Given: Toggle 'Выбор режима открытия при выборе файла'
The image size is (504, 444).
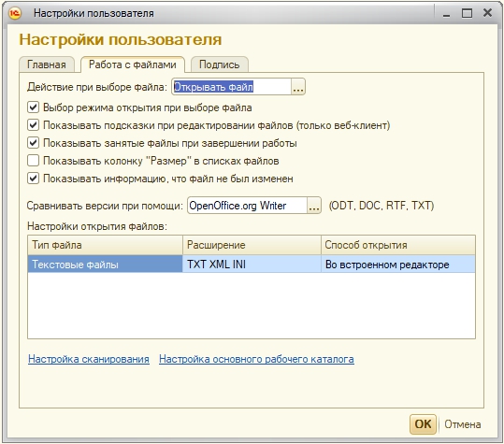Looking at the screenshot, I should click(33, 107).
